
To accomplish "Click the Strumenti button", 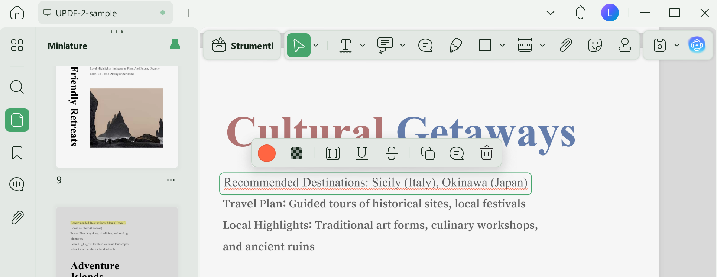I will coord(243,46).
